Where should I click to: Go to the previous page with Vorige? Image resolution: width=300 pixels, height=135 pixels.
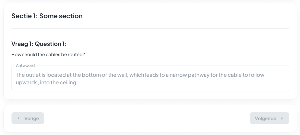pos(28,118)
